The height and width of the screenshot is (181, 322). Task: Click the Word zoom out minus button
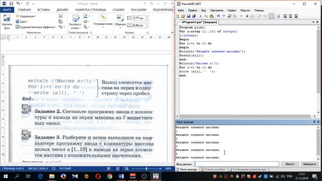tap(133, 168)
